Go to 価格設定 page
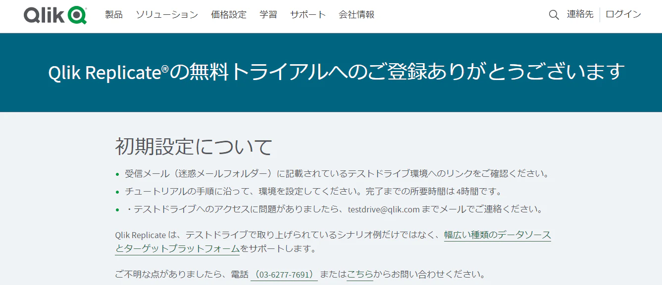The height and width of the screenshot is (285, 662). tap(229, 15)
